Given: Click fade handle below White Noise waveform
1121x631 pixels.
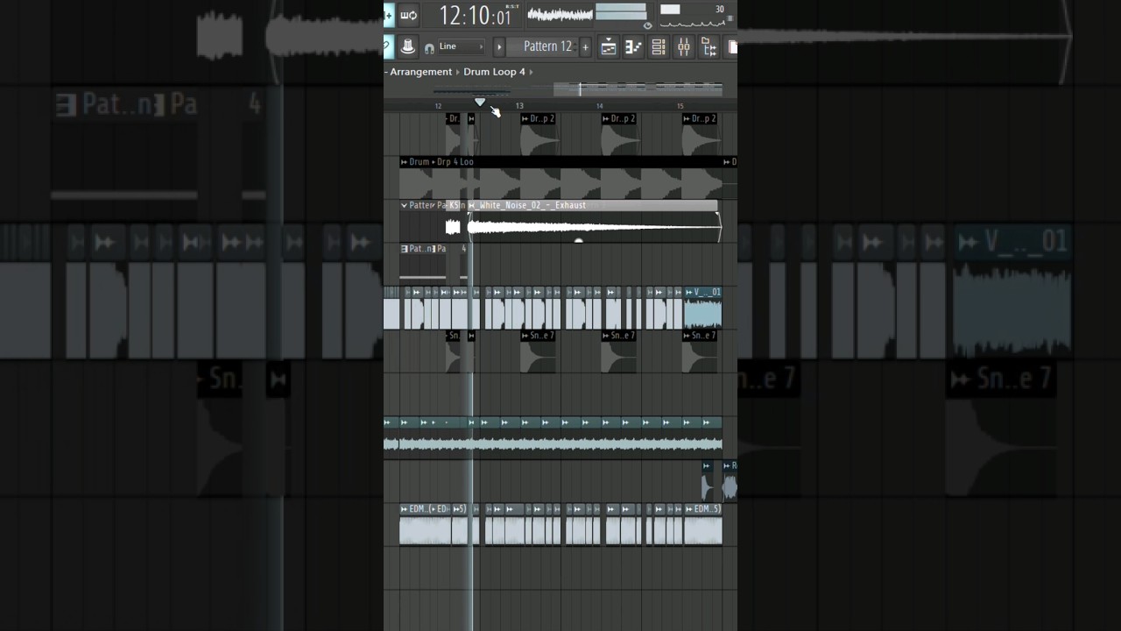Looking at the screenshot, I should click(x=578, y=239).
